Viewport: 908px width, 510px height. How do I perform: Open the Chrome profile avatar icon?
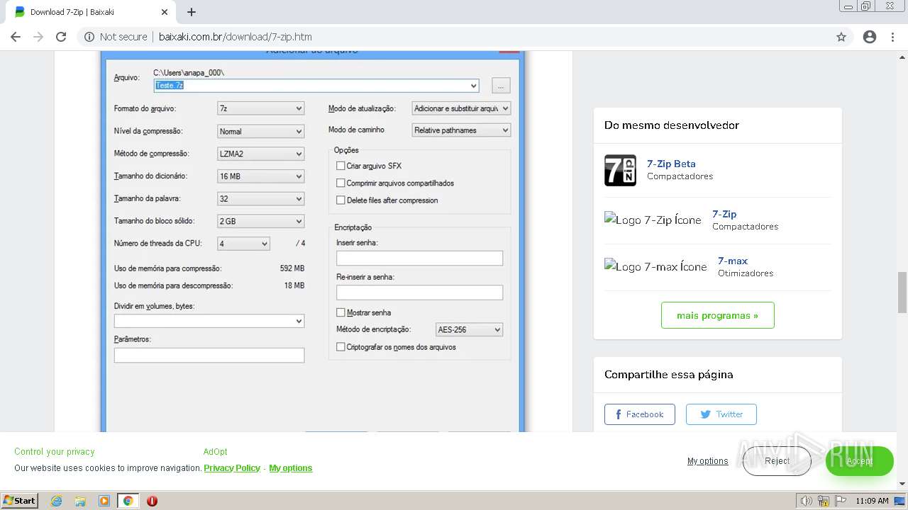point(870,37)
